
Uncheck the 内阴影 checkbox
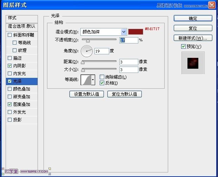pos(9,66)
